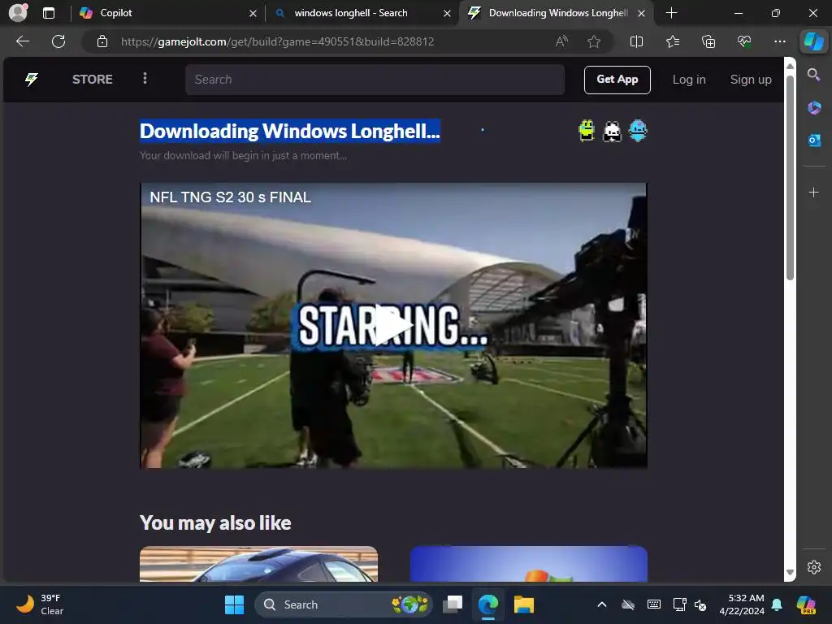832x624 pixels.
Task: Add a sidebar app with plus
Action: click(813, 192)
